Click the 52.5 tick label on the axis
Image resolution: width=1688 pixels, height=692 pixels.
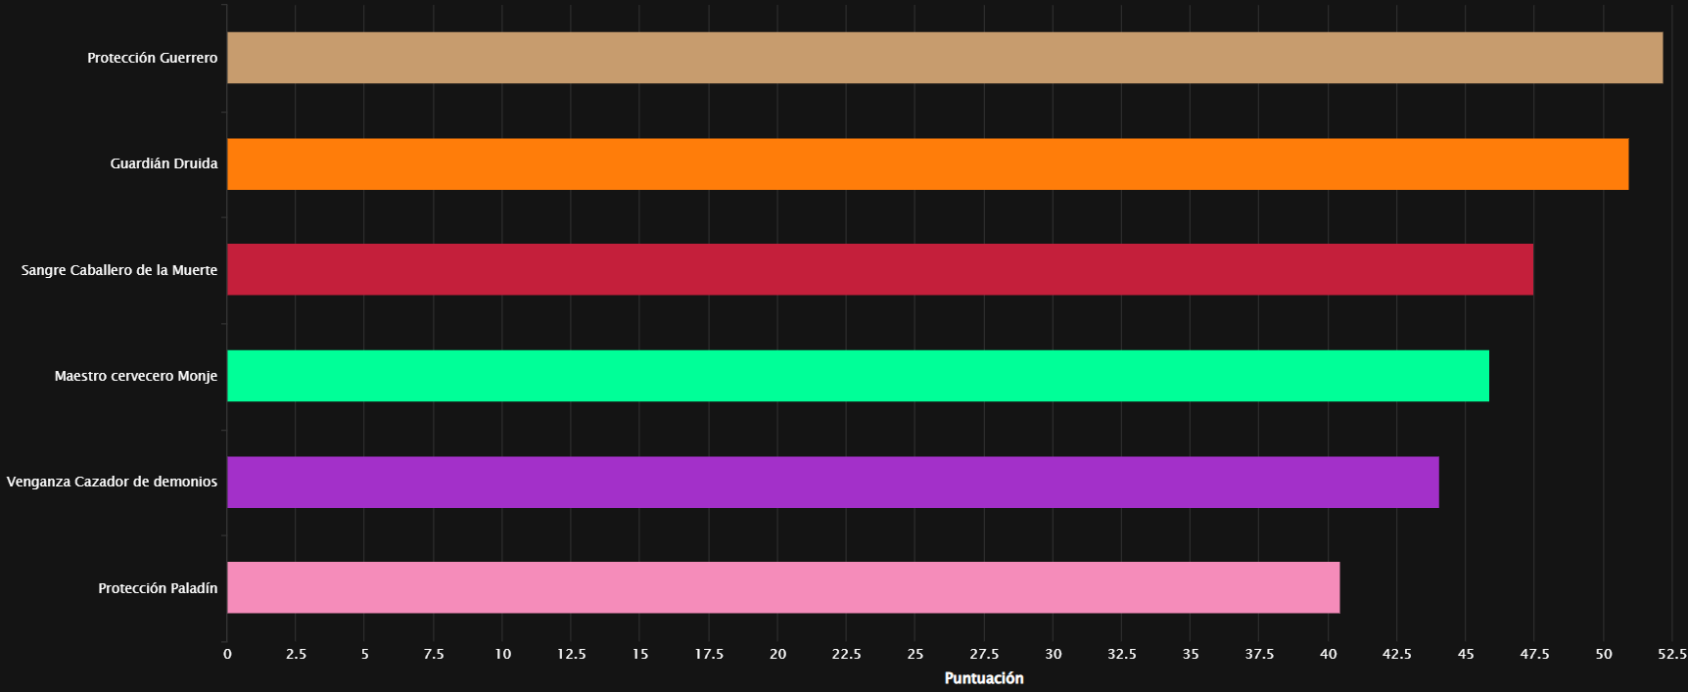tap(1671, 654)
